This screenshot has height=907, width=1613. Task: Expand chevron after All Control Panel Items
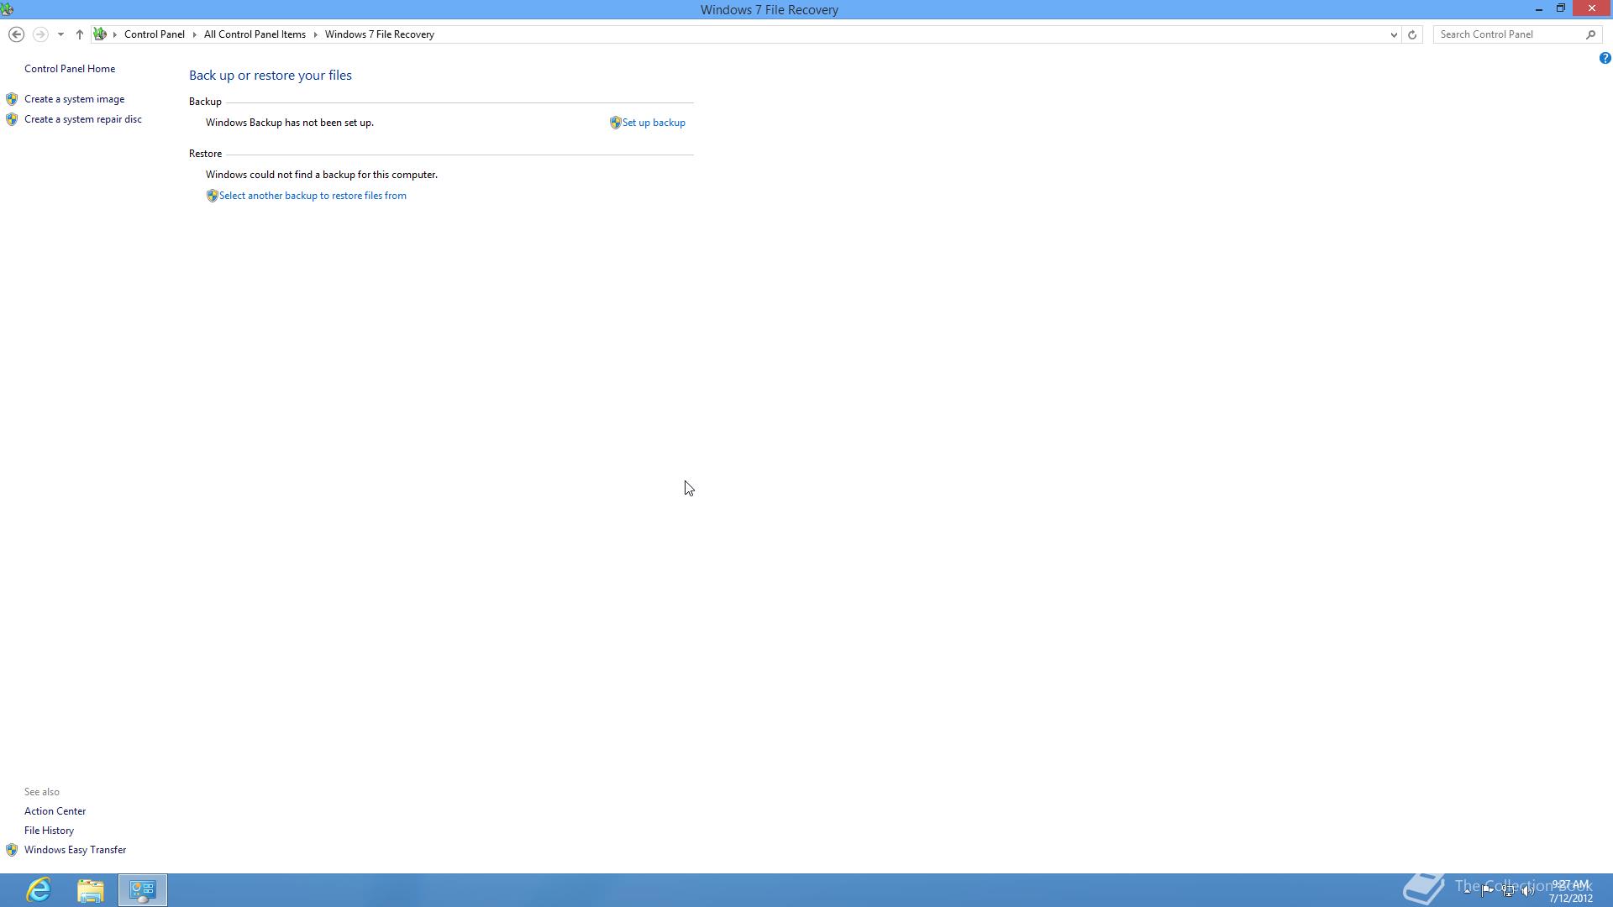point(316,34)
